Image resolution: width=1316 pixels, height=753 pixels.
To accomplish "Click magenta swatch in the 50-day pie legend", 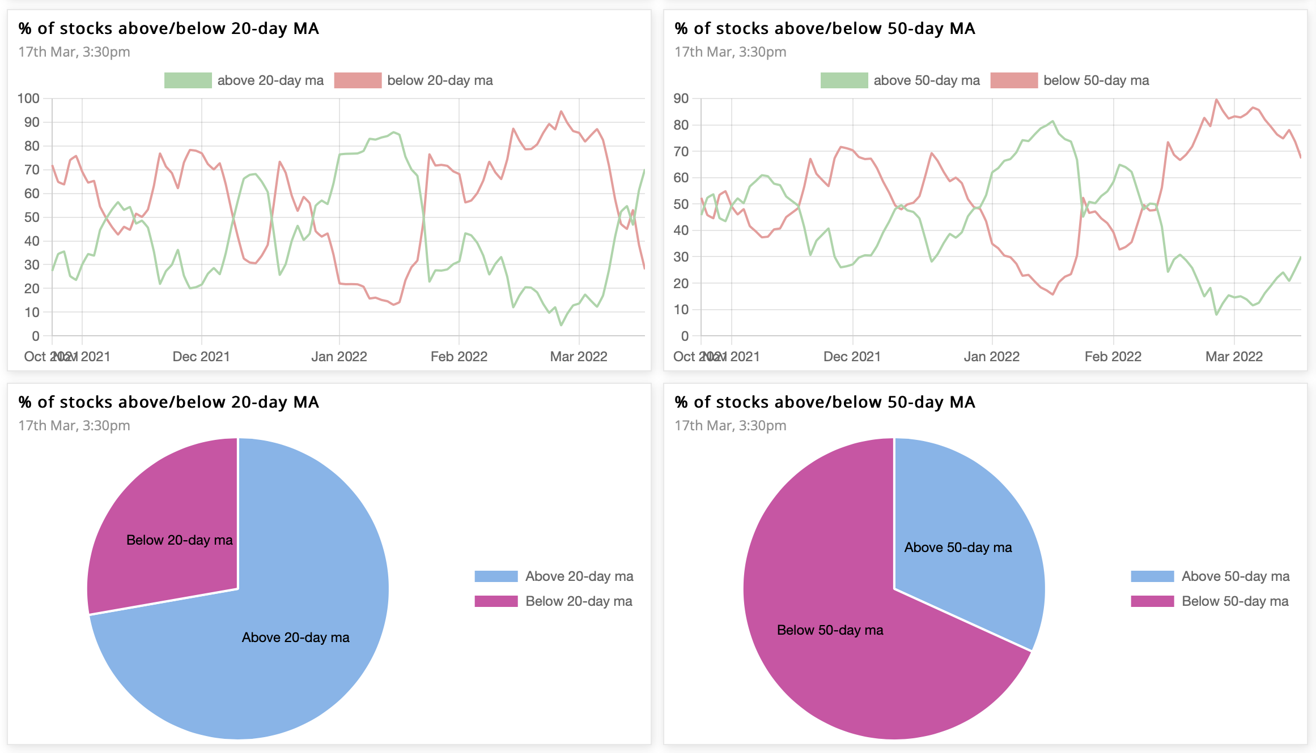I will 1152,601.
